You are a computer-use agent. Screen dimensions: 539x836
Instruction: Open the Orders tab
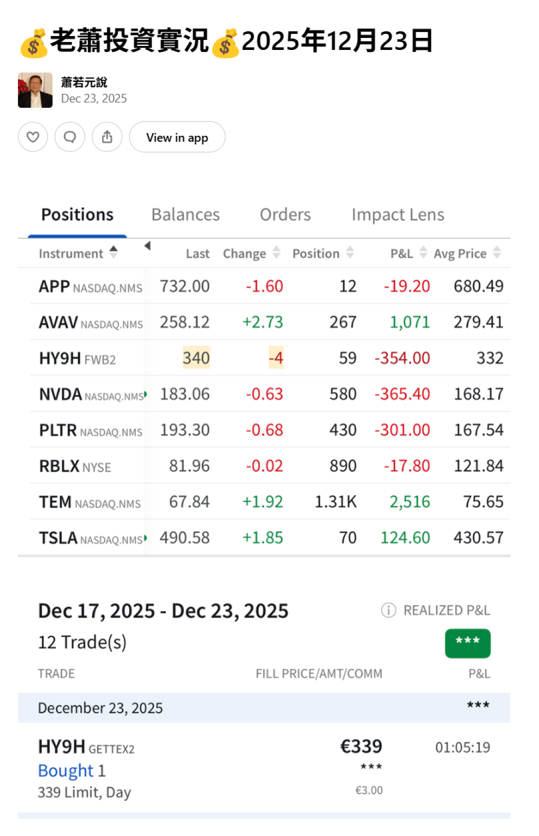click(285, 215)
